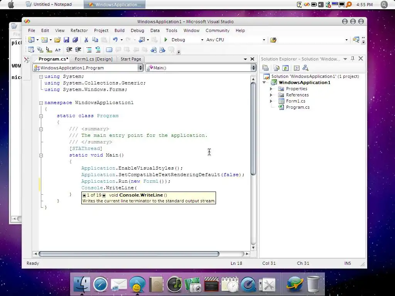Open the Main() members combo box
Screen dimensions: 395x296
pos(201,68)
